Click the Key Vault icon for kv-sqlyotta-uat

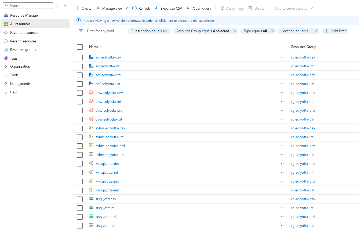[x=91, y=190]
